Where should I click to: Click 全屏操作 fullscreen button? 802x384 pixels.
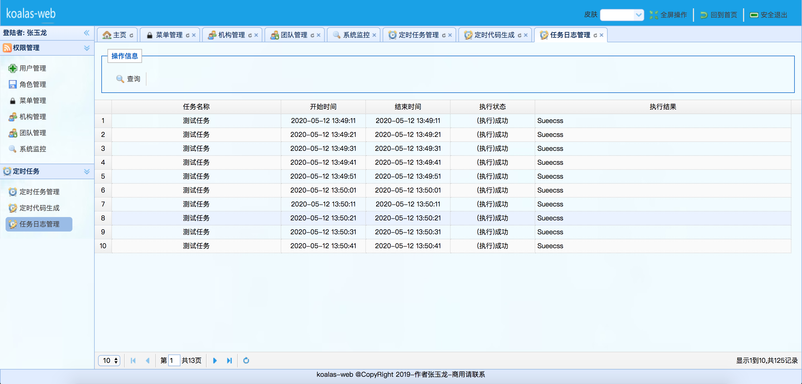click(668, 15)
